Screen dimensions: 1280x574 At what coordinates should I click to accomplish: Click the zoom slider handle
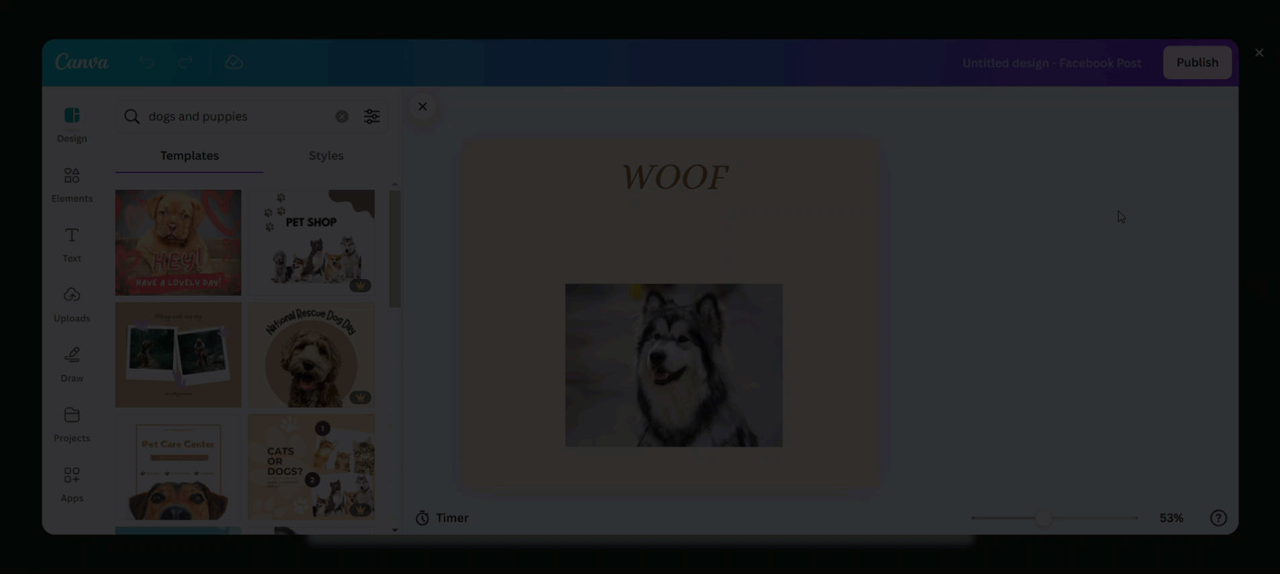[1043, 518]
